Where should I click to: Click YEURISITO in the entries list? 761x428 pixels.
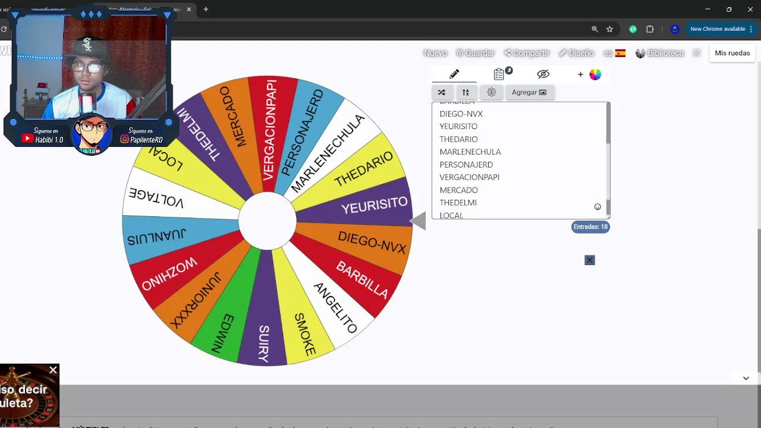tap(458, 126)
